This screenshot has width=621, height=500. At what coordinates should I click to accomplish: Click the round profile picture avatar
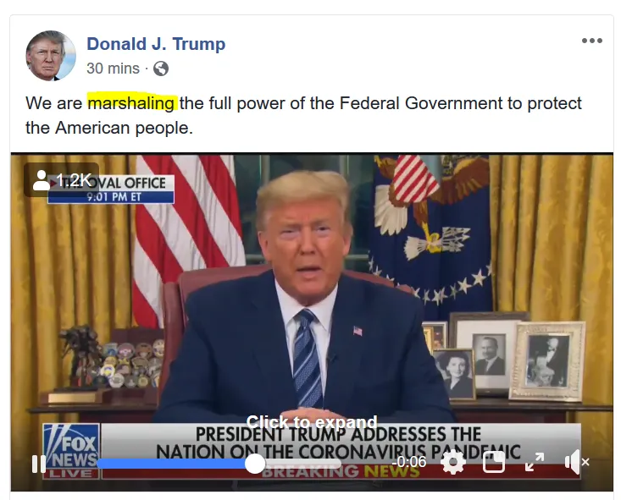pyautogui.click(x=51, y=55)
